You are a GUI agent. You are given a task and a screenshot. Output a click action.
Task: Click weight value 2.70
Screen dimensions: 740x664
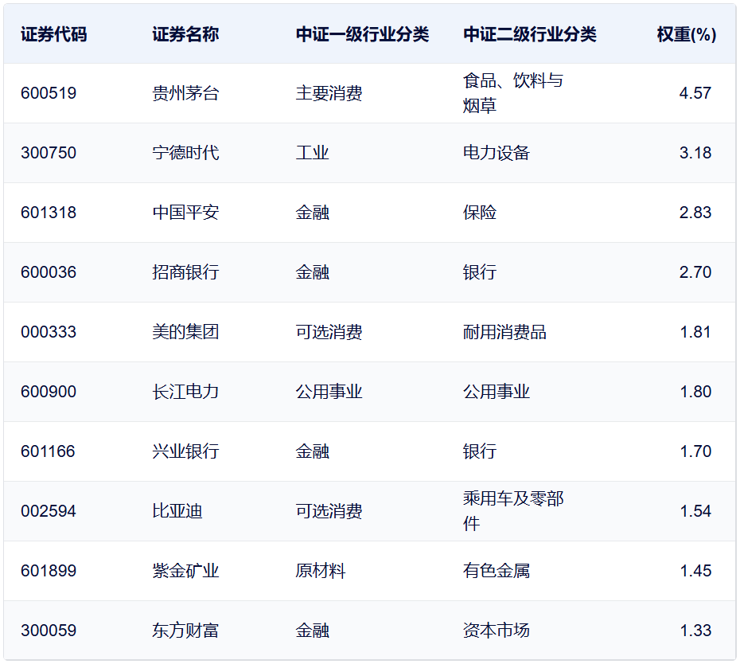tap(695, 272)
